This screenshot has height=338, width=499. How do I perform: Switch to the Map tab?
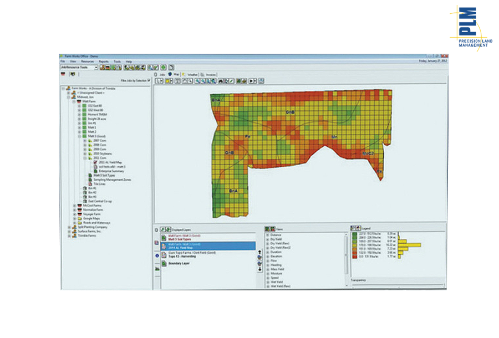click(174, 74)
